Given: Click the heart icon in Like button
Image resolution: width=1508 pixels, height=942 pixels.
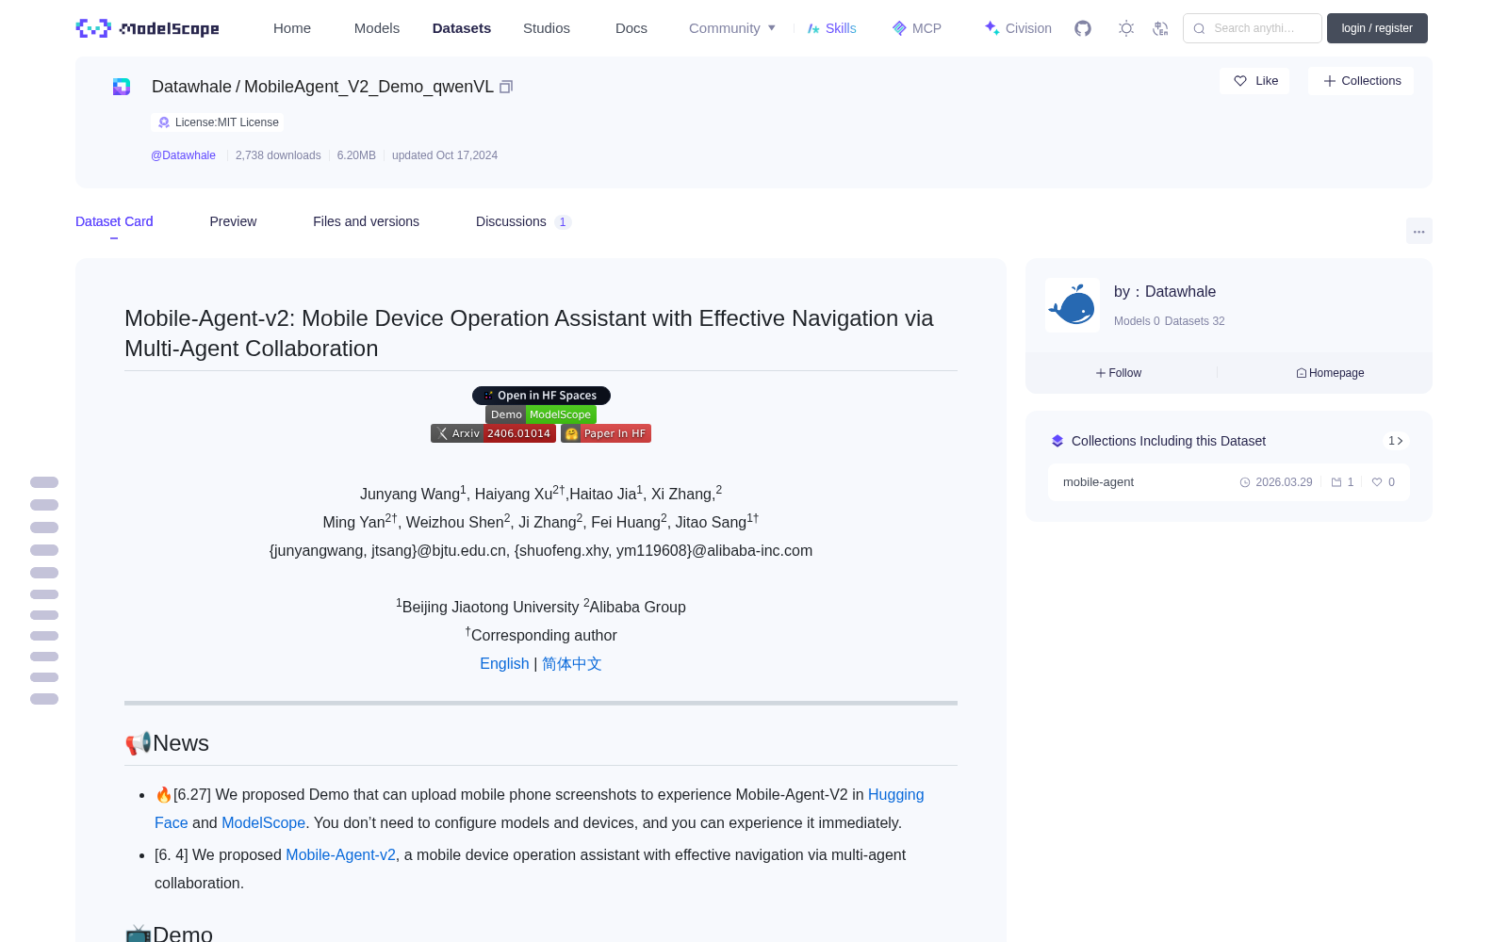Looking at the screenshot, I should click(x=1240, y=81).
